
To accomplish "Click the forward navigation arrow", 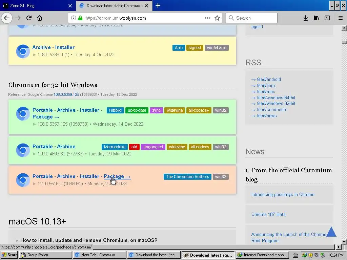I will [x=18, y=18].
